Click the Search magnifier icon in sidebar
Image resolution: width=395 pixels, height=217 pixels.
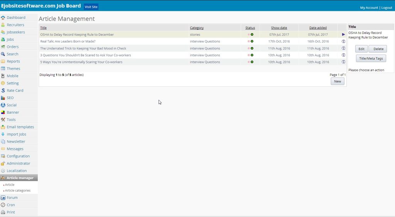(3, 54)
